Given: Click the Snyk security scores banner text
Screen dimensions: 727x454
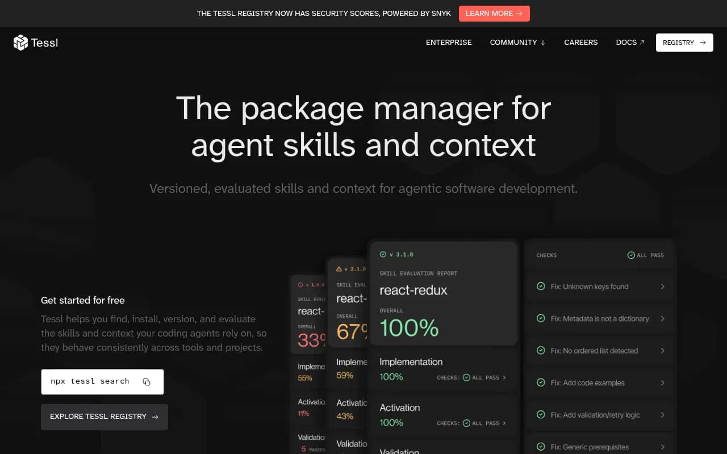Looking at the screenshot, I should [x=324, y=14].
